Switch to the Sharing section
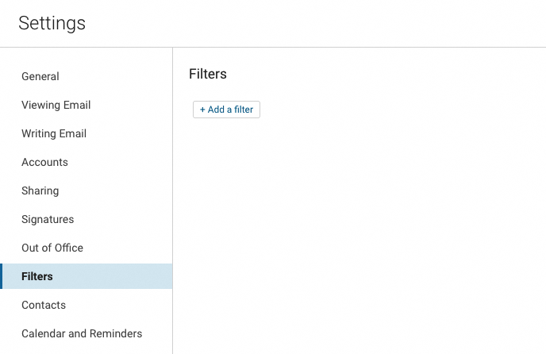Viewport: 546px width, 354px height. click(x=40, y=191)
